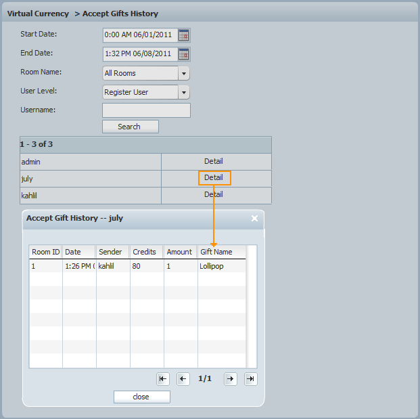Click the End Date input field
Viewport: 420px width, 419px height.
[x=139, y=54]
